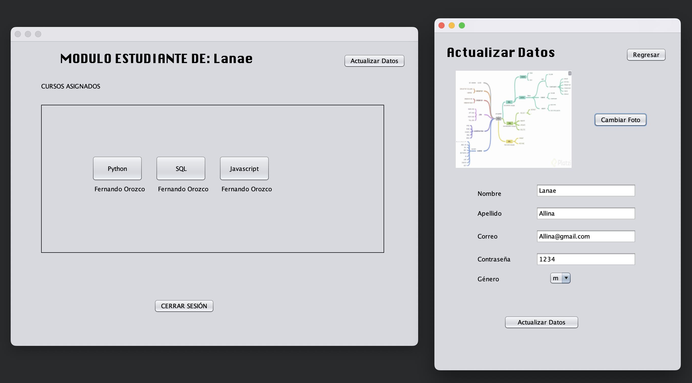Open the Javascript course button

tap(244, 168)
